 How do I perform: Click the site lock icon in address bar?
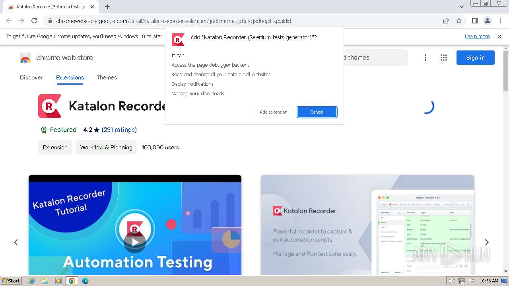[x=50, y=21]
